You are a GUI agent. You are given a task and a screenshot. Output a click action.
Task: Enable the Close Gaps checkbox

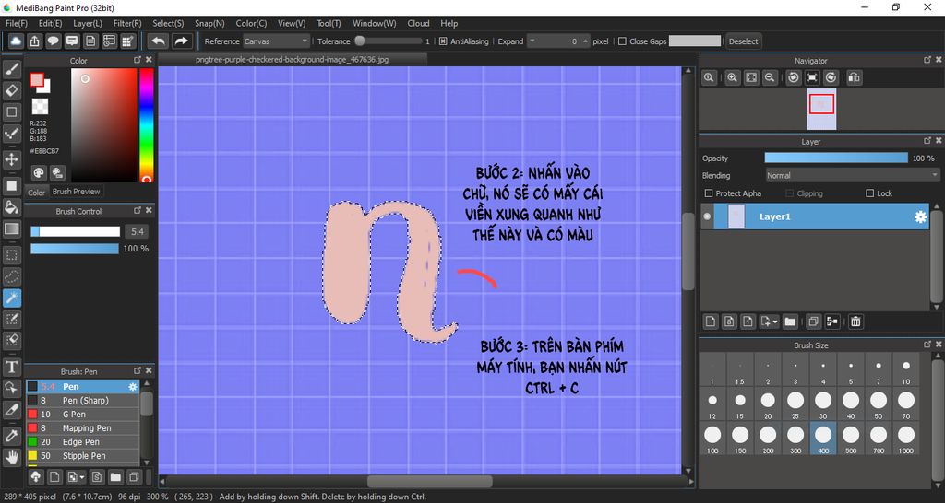623,41
